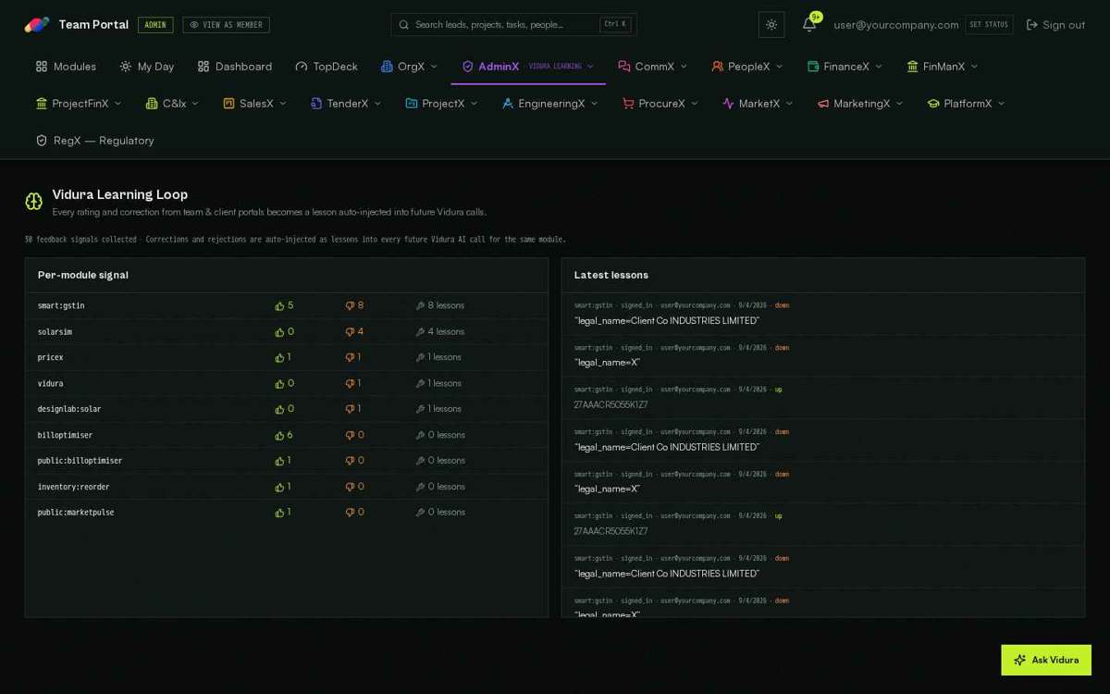The width and height of the screenshot is (1110, 694).
Task: Click the Sign out link
Action: tap(1055, 25)
